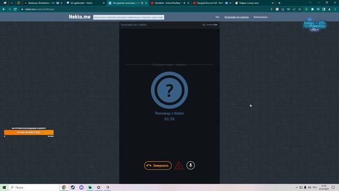339x191 pixels.
Task: Open the notification center icon
Action: point(333,187)
